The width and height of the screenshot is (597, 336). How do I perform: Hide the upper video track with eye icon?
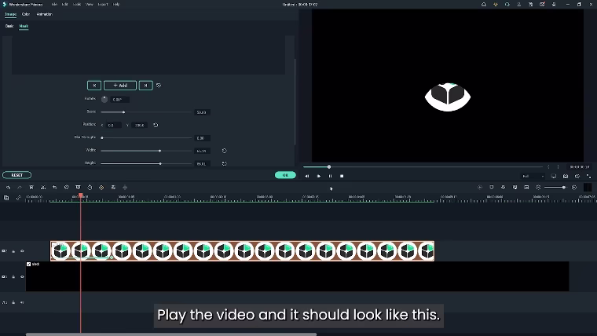tap(22, 251)
